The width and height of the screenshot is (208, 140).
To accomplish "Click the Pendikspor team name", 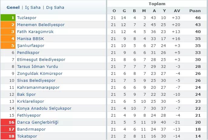I will pos(28,52).
